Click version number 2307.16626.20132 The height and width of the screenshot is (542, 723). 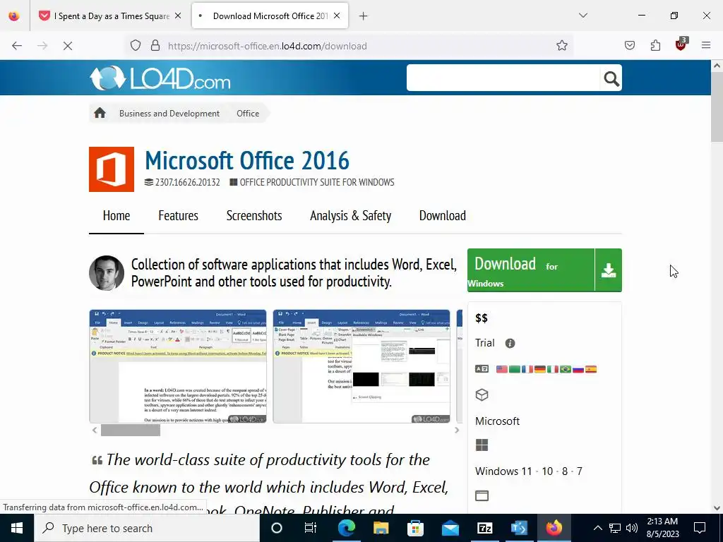click(187, 182)
